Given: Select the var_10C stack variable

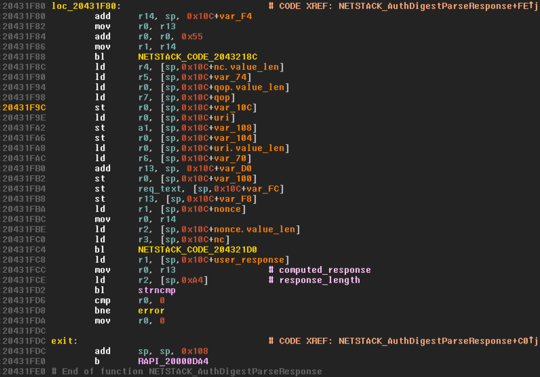Looking at the screenshot, I should [233, 108].
